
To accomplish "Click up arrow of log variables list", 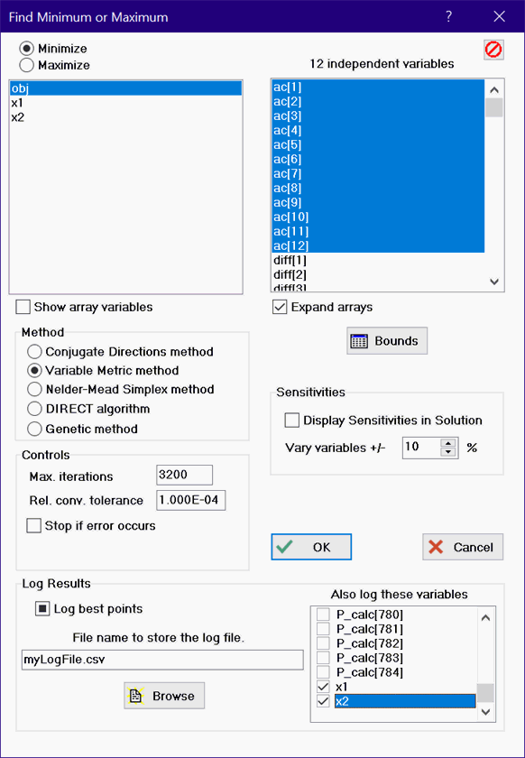I will (x=486, y=617).
